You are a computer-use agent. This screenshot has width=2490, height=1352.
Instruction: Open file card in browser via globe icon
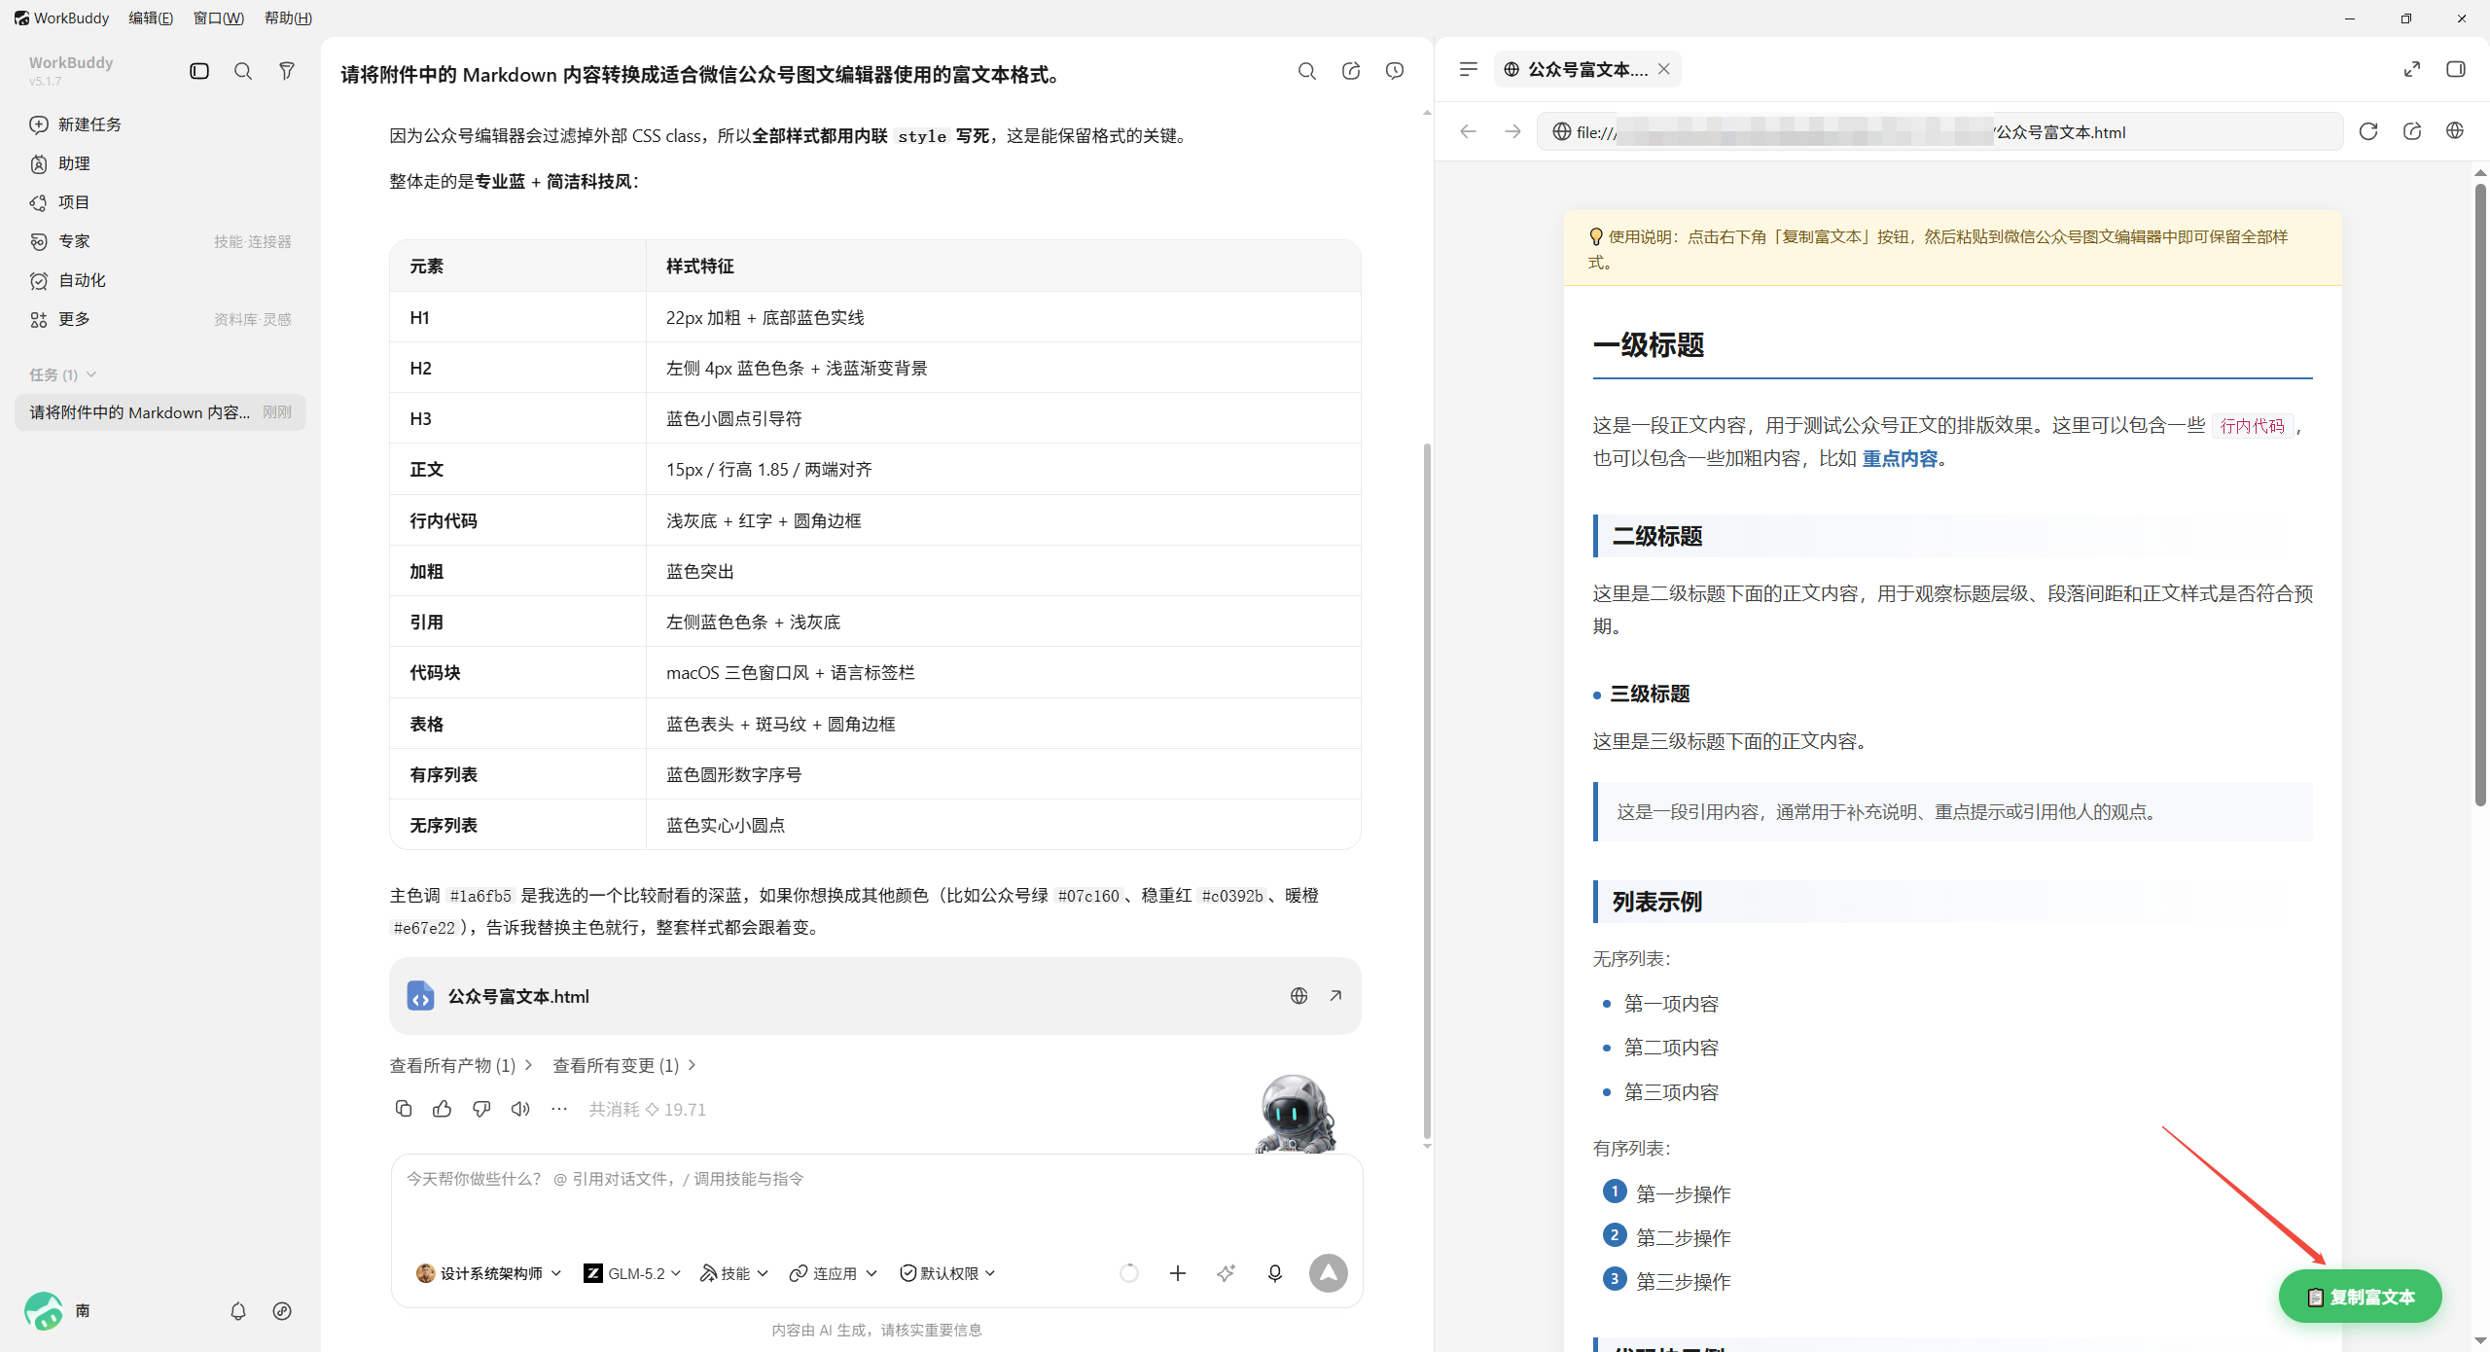click(1298, 996)
